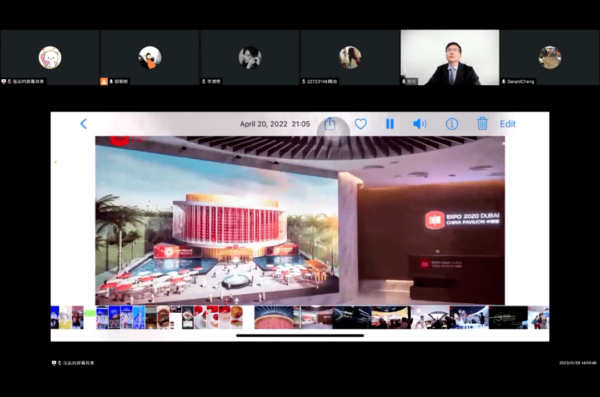Select the green rectangle thumbnail in filmstrip
Image resolution: width=600 pixels, height=397 pixels.
click(89, 313)
